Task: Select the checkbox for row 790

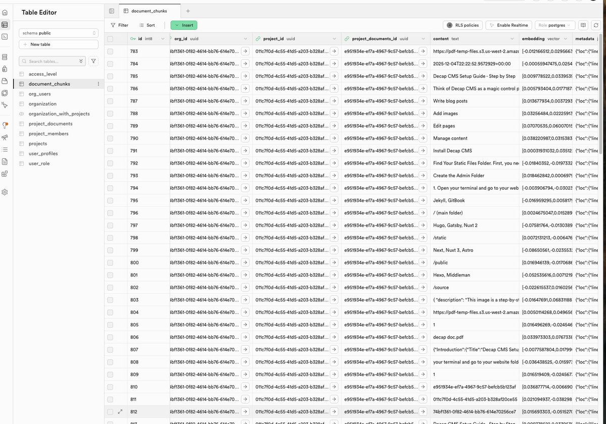Action: click(110, 138)
